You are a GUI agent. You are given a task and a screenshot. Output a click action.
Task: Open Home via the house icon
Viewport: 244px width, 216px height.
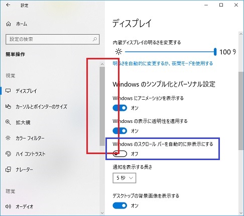(9, 24)
